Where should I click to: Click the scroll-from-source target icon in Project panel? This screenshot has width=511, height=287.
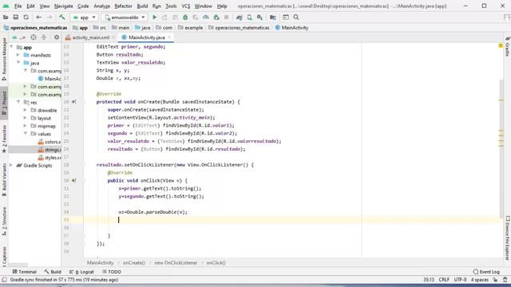click(x=34, y=37)
